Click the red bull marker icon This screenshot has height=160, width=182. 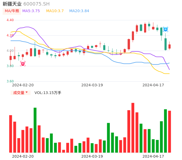(23, 64)
